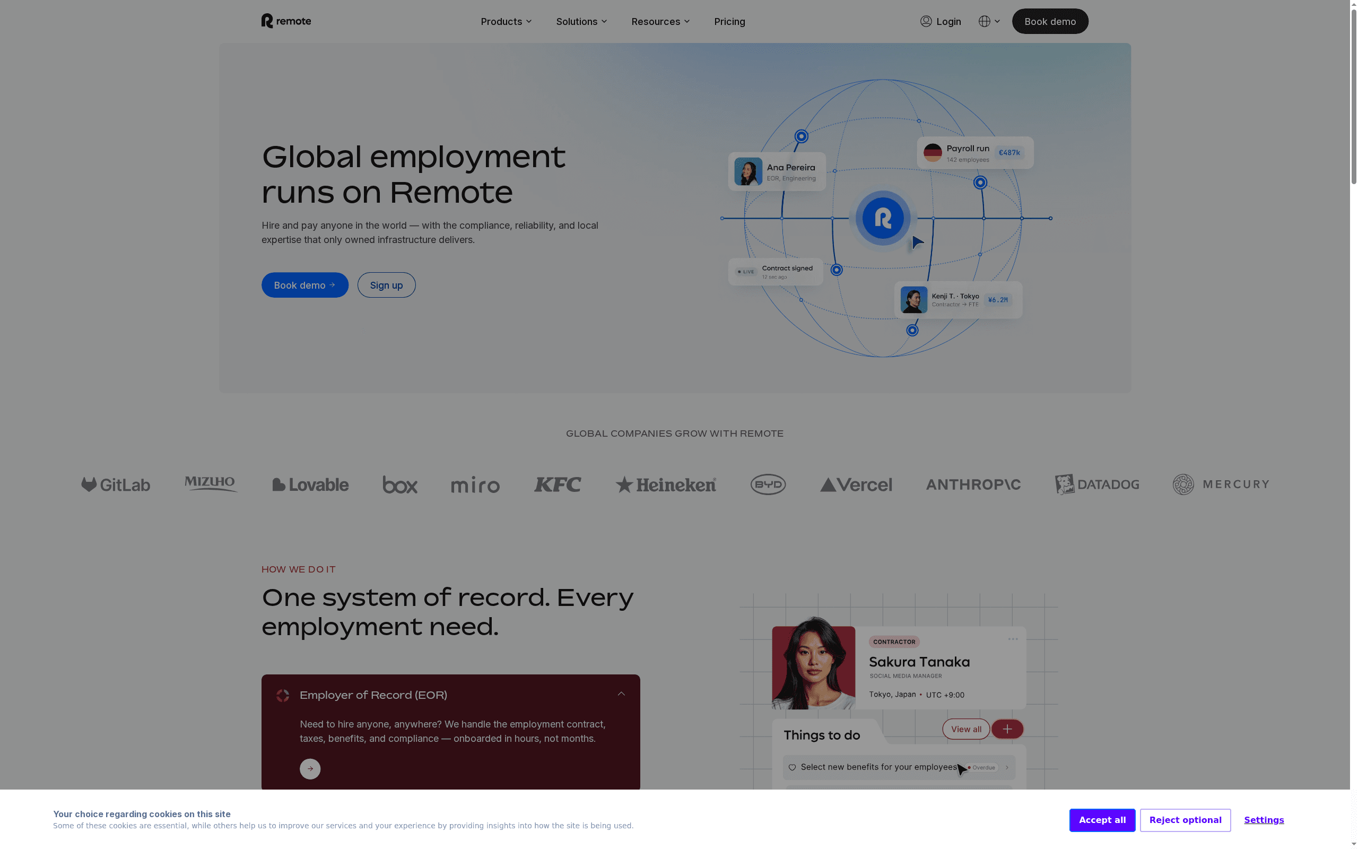Click the Contract signed live card
Image resolution: width=1358 pixels, height=849 pixels.
click(x=776, y=272)
